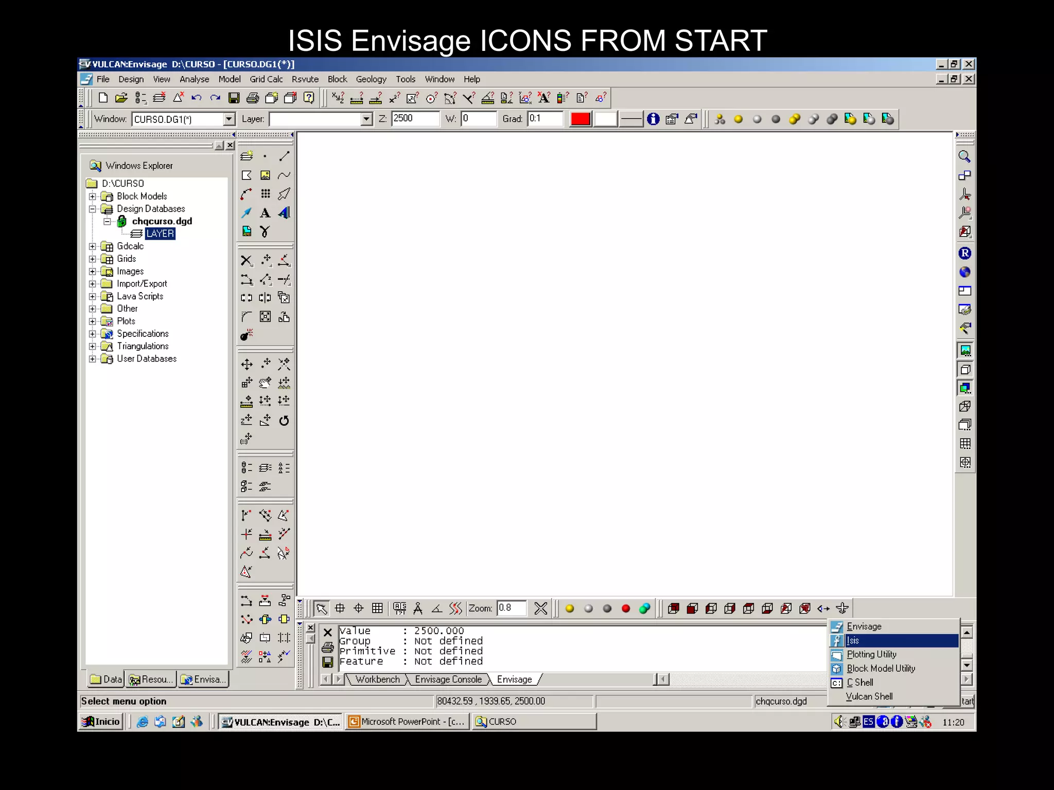
Task: Switch to the Envisage Console tab
Action: 448,679
